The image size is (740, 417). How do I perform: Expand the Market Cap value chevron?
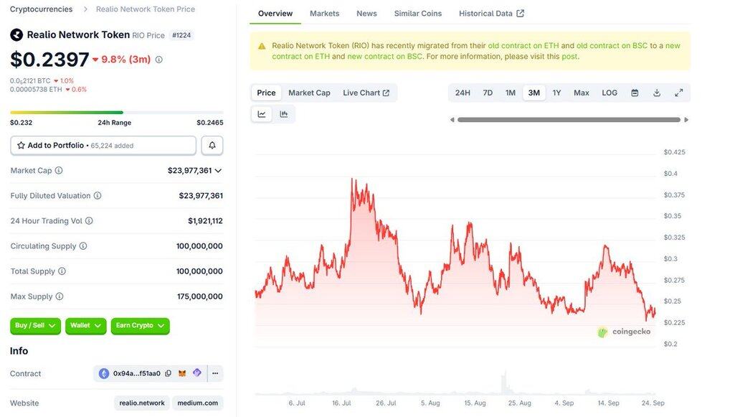click(218, 171)
